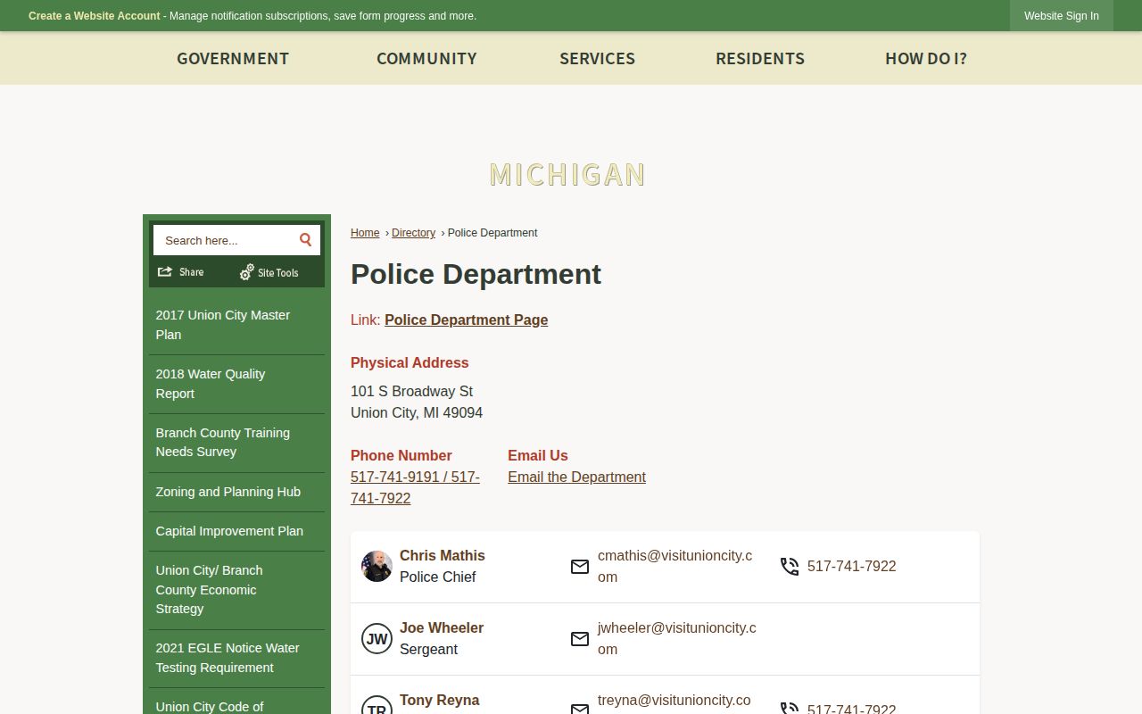Open the Government menu
The image size is (1142, 714).
(233, 58)
